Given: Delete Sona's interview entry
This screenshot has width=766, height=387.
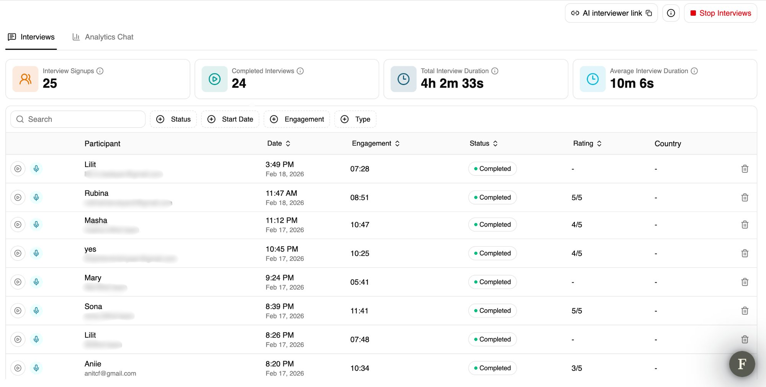Looking at the screenshot, I should pyautogui.click(x=745, y=311).
